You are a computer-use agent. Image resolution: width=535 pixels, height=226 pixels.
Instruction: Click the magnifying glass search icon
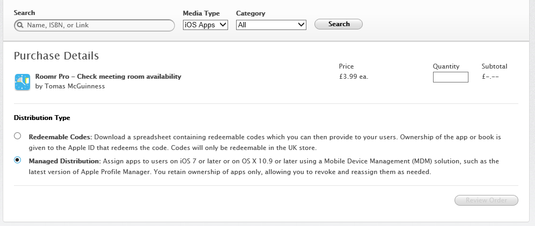20,25
